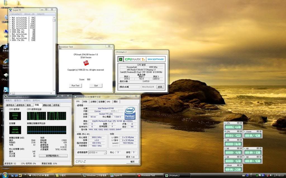
Task: Click the Super PI title bar icon
Action: (x=11, y=10)
